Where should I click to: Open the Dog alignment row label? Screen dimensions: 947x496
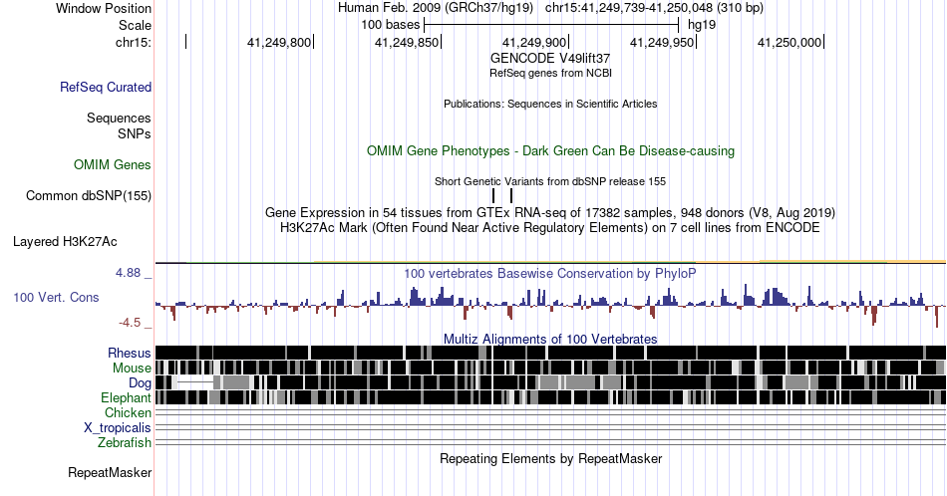tap(141, 382)
